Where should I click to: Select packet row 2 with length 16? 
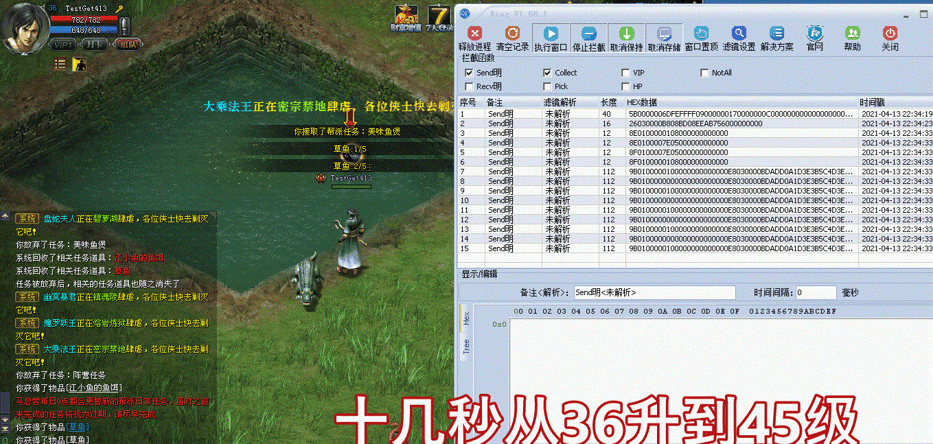[x=695, y=124]
